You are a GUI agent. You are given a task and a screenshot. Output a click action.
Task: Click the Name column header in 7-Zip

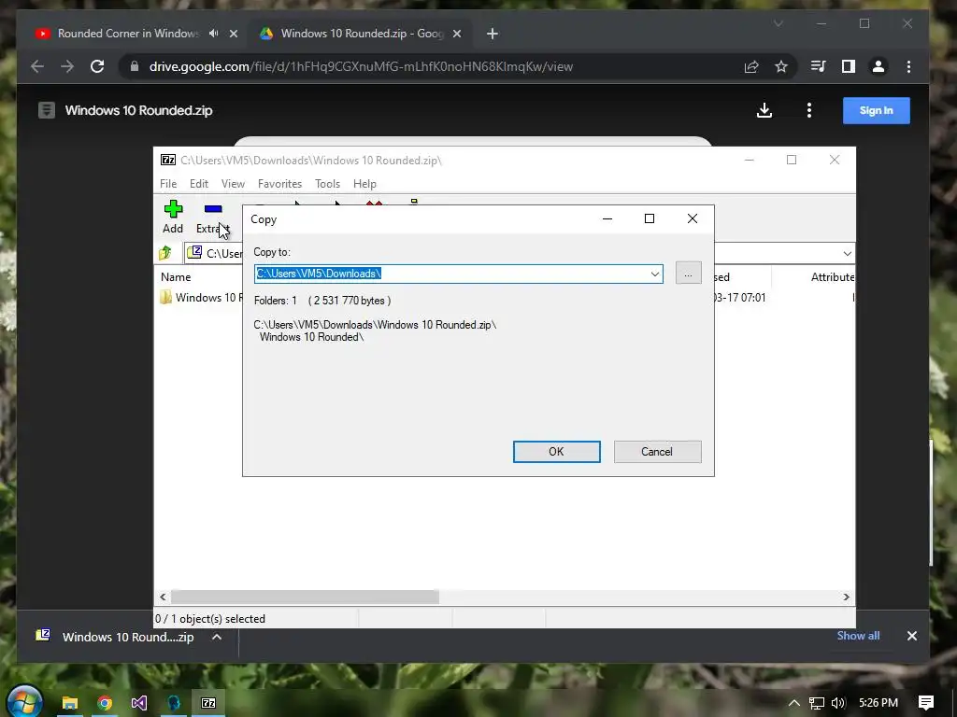tap(176, 276)
